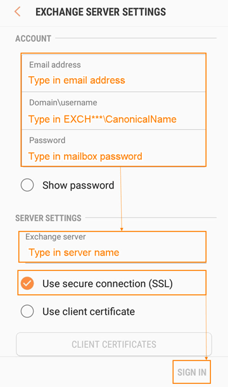Tap the SIGN IN button
The height and width of the screenshot is (387, 228).
click(192, 372)
